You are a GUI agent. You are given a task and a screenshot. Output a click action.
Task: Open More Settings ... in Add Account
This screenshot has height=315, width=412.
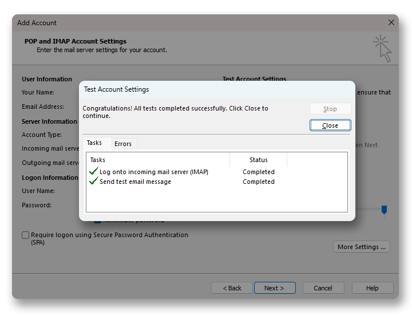361,247
